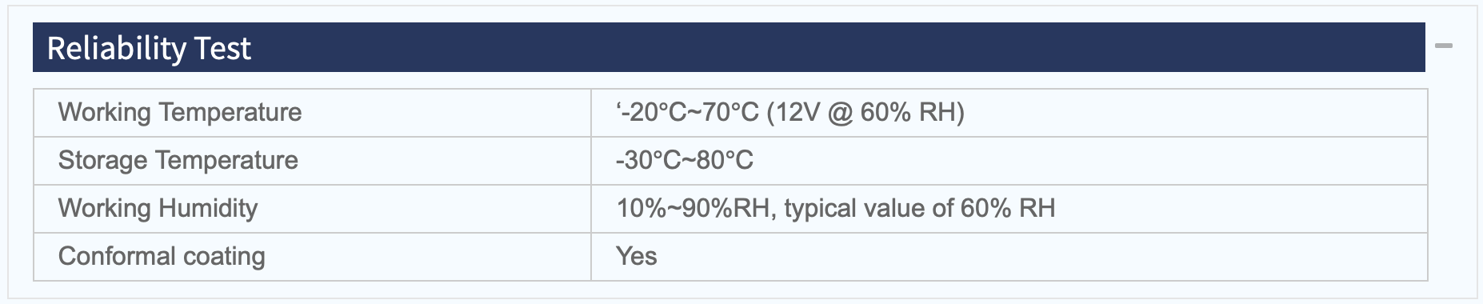Collapse the Reliability Test section minus icon

click(1444, 46)
